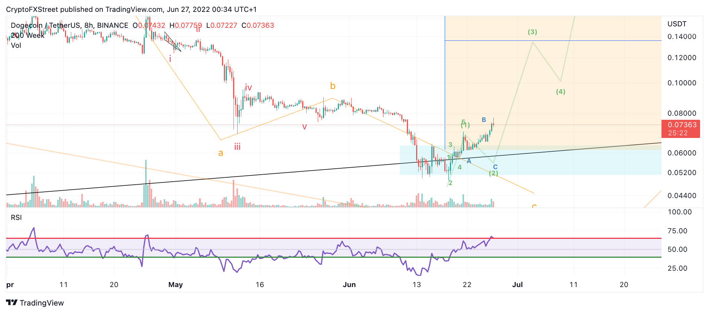Click the Jul date on time axis
709x313 pixels.
[x=517, y=284]
